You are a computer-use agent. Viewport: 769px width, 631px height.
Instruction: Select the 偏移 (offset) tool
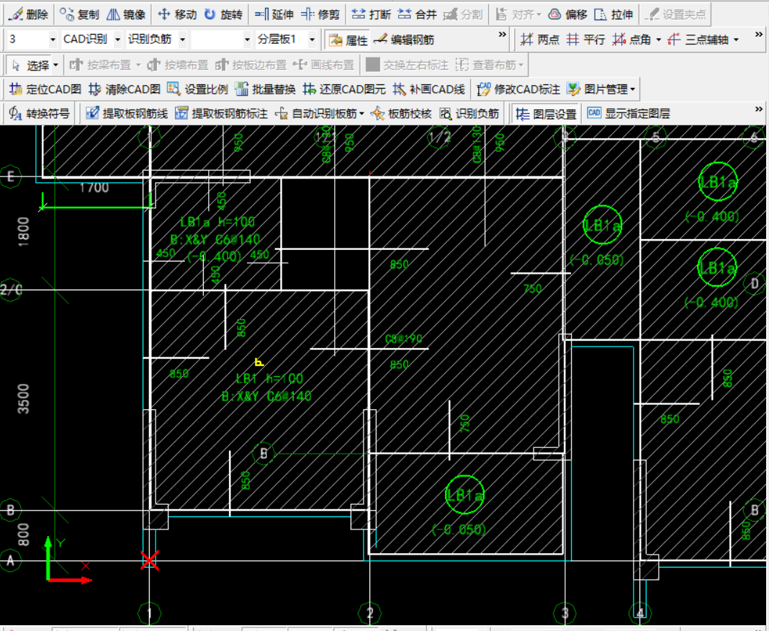tap(567, 14)
